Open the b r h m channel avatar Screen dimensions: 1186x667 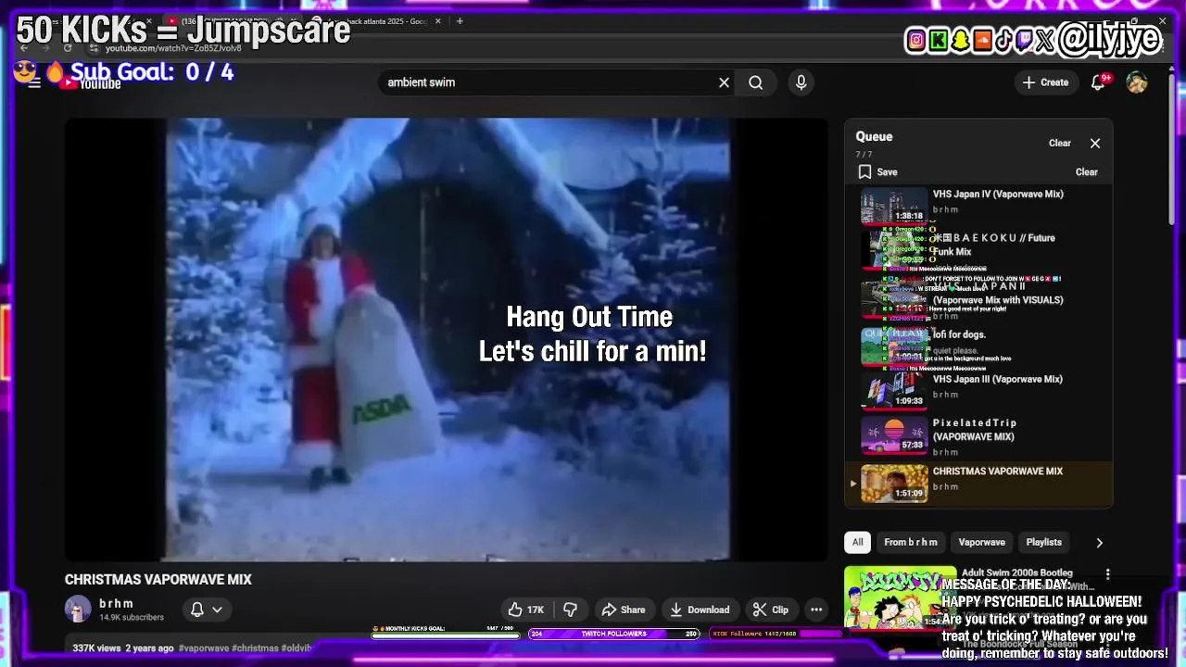click(x=78, y=610)
